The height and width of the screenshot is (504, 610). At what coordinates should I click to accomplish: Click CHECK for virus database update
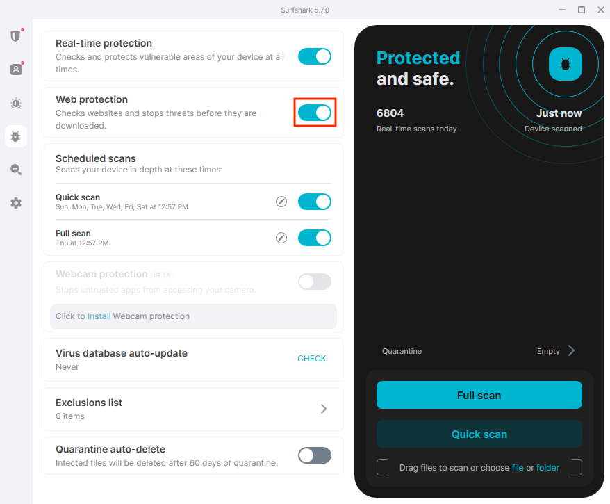[x=312, y=359]
